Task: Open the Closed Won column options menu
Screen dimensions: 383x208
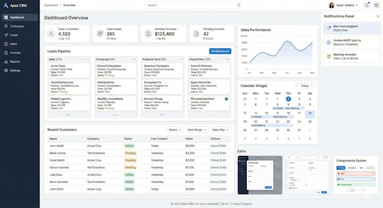Action: [228, 59]
